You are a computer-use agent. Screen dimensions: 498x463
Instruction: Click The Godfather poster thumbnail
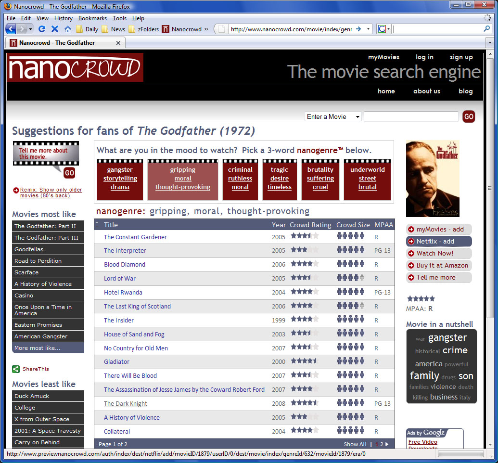tap(433, 179)
